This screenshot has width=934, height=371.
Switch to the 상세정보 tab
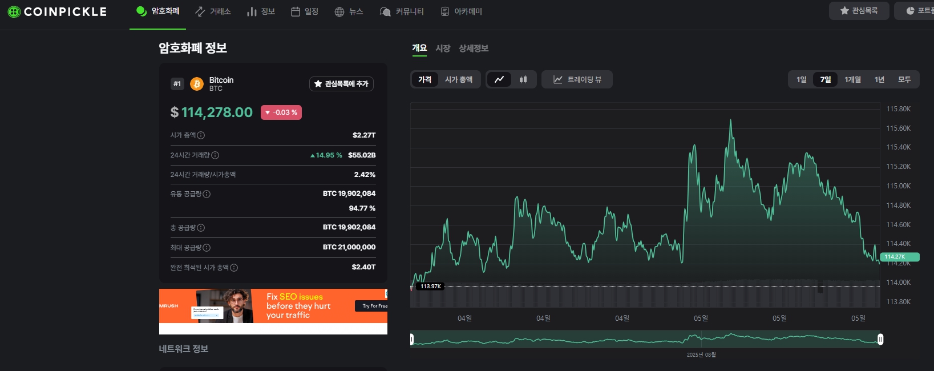point(474,49)
